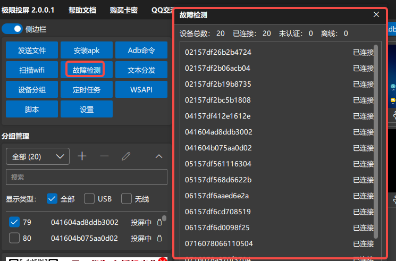This screenshot has height=261, width=396.
Task: Open the 脚本 scripts button
Action: click(x=32, y=109)
